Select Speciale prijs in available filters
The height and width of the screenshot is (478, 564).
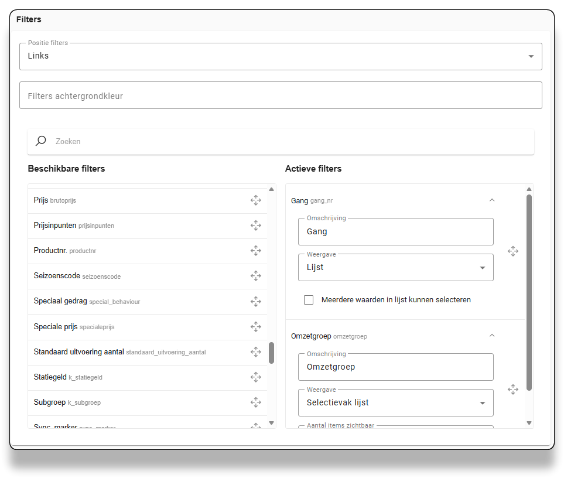56,327
